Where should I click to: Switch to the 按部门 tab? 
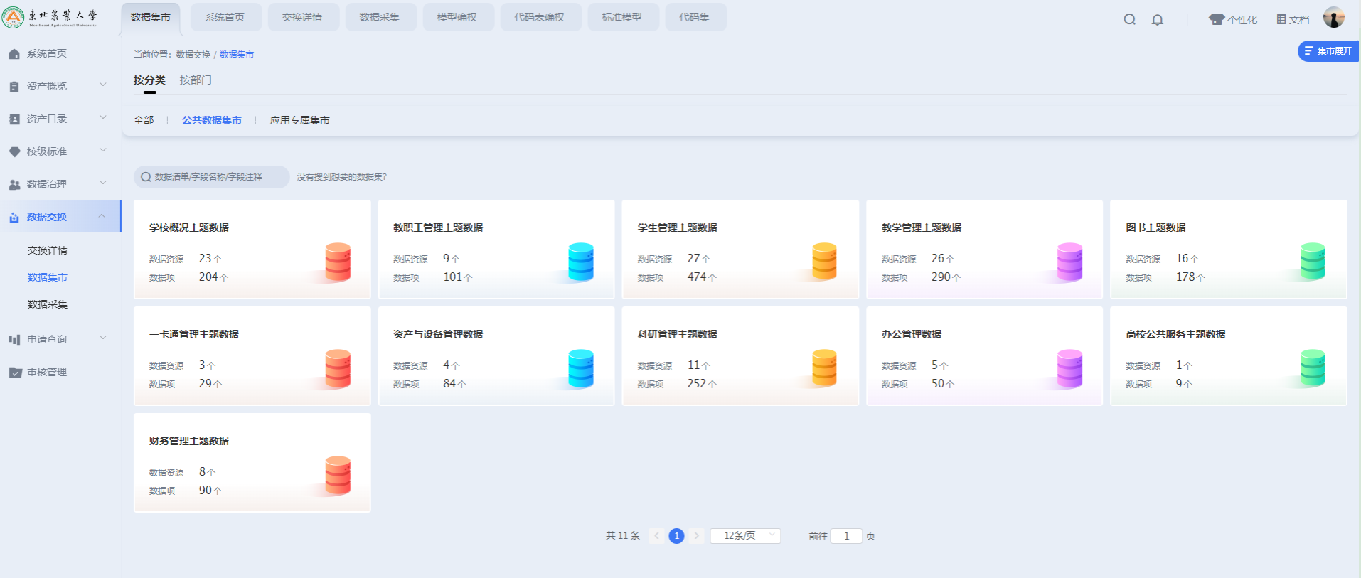coord(196,80)
